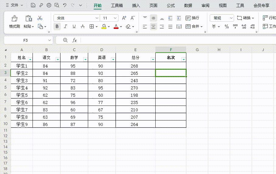Click the Print icon

(x=49, y=5)
